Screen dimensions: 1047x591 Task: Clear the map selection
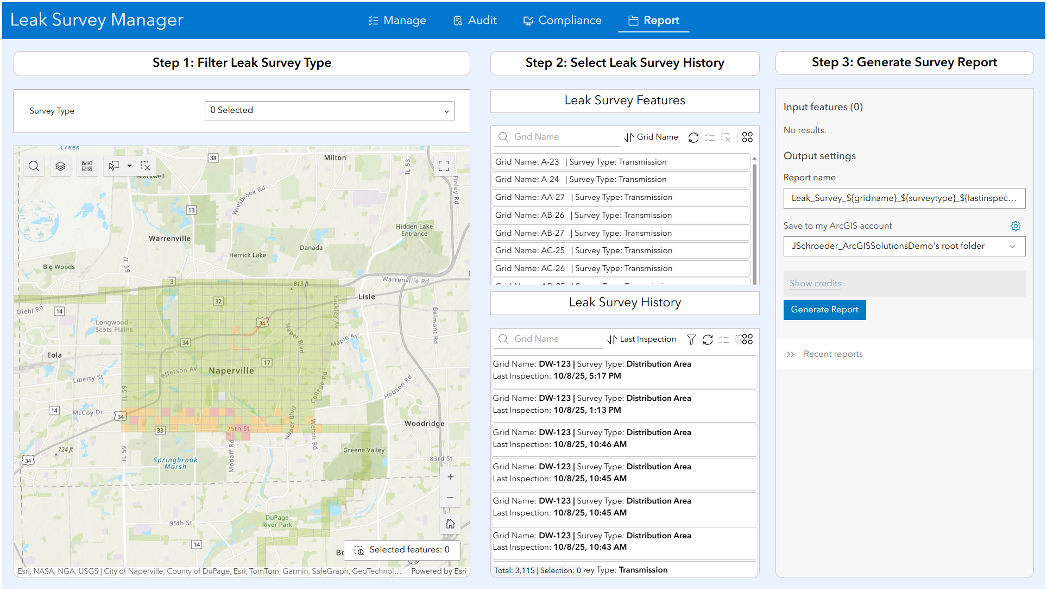coord(146,166)
